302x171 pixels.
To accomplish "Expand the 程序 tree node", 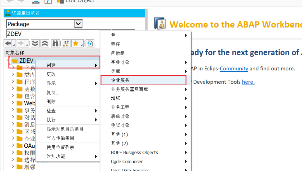I will [x=13, y=81].
